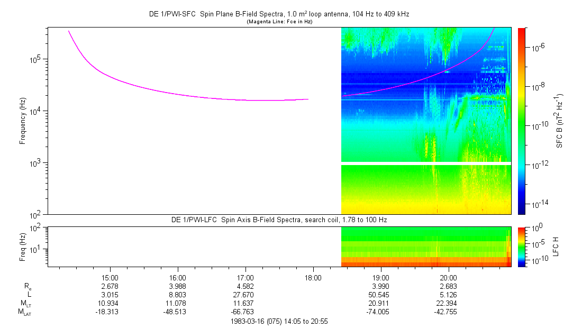Select the 15:00 time tick label

pyautogui.click(x=110, y=277)
